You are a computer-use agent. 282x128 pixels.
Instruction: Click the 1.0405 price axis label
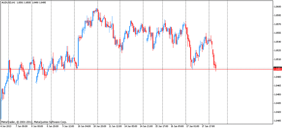click(x=277, y=121)
